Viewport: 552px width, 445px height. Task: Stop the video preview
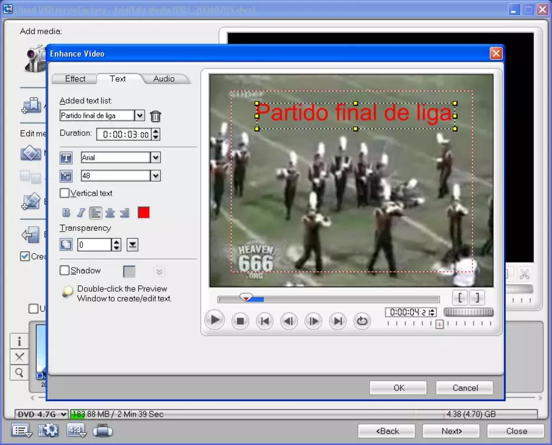tap(240, 321)
